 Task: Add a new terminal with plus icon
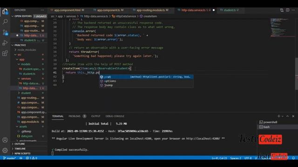279,116
